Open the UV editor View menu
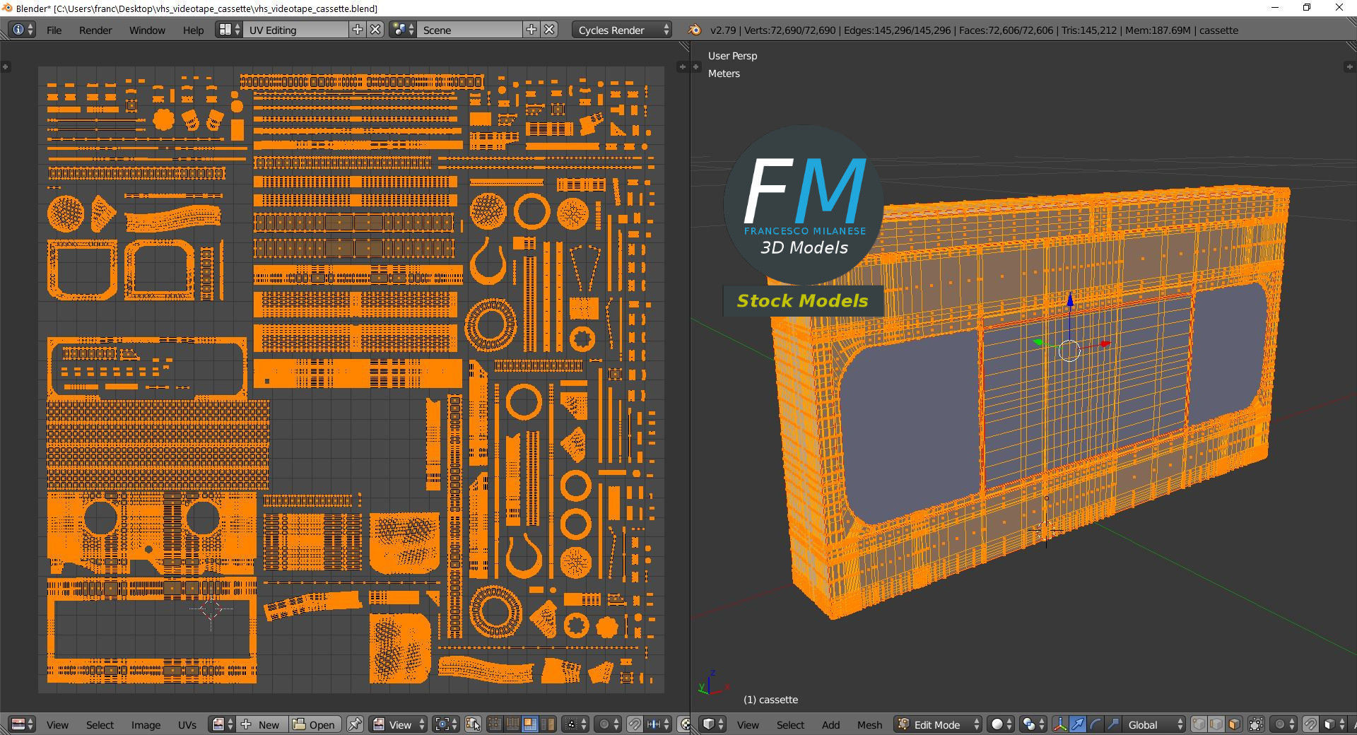Image resolution: width=1357 pixels, height=735 pixels. pos(57,725)
